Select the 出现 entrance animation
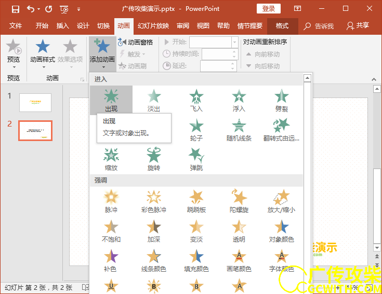This screenshot has width=382, height=294. pos(111,100)
